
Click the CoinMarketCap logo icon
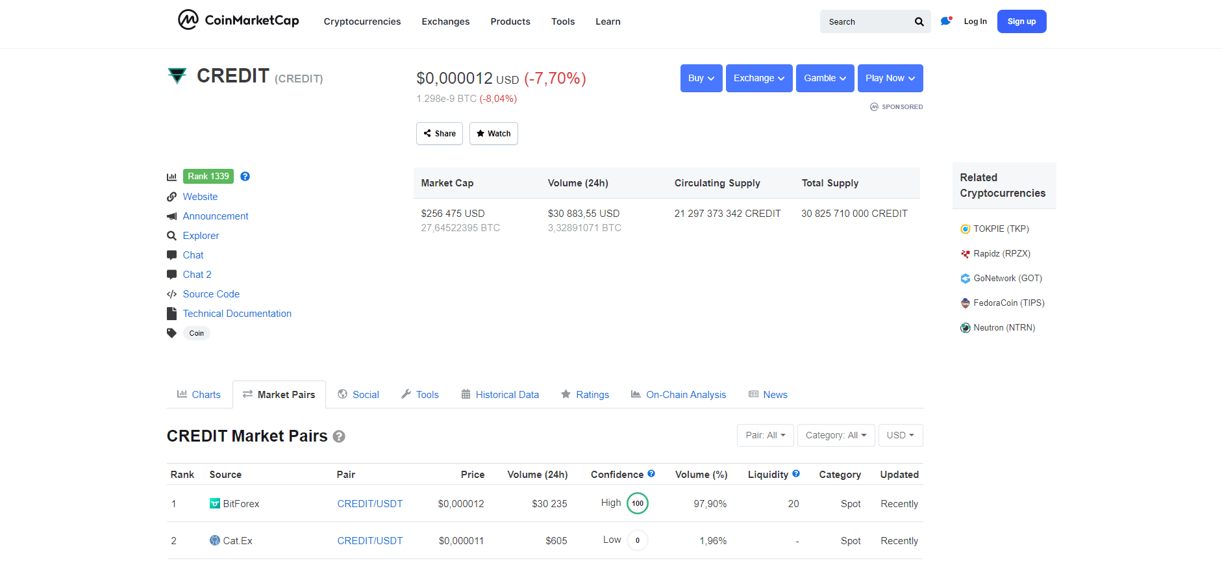188,20
